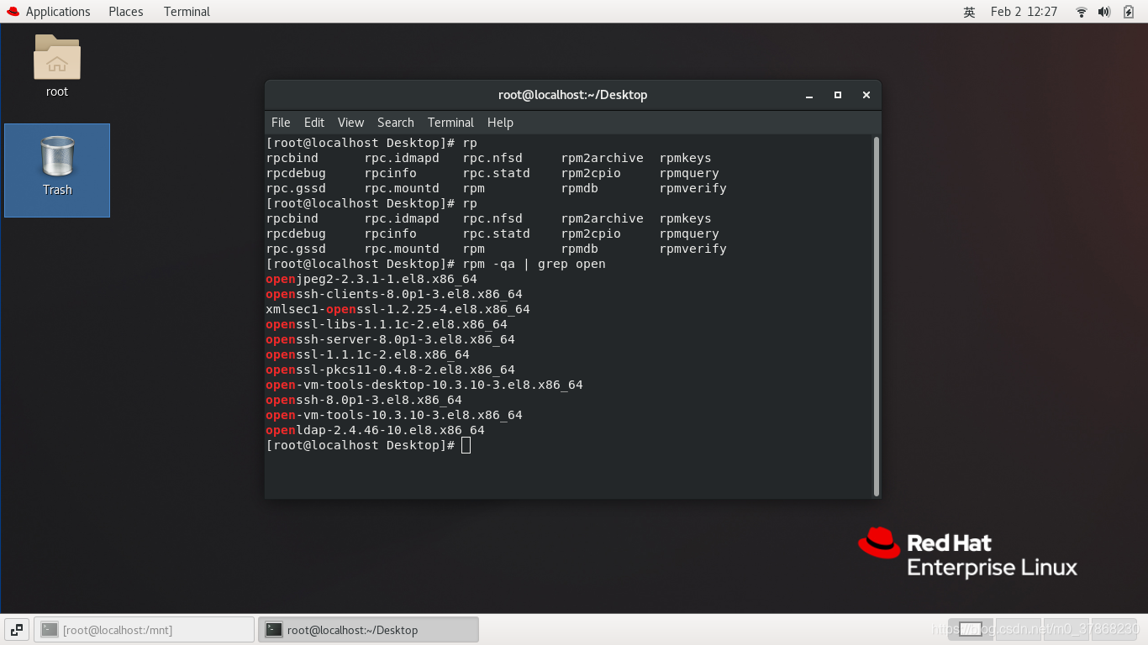Open the Search menu in the terminal window
Viewport: 1148px width, 645px height.
(395, 123)
